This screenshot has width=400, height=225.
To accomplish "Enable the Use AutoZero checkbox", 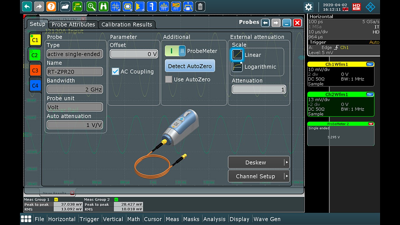I will coord(169,79).
